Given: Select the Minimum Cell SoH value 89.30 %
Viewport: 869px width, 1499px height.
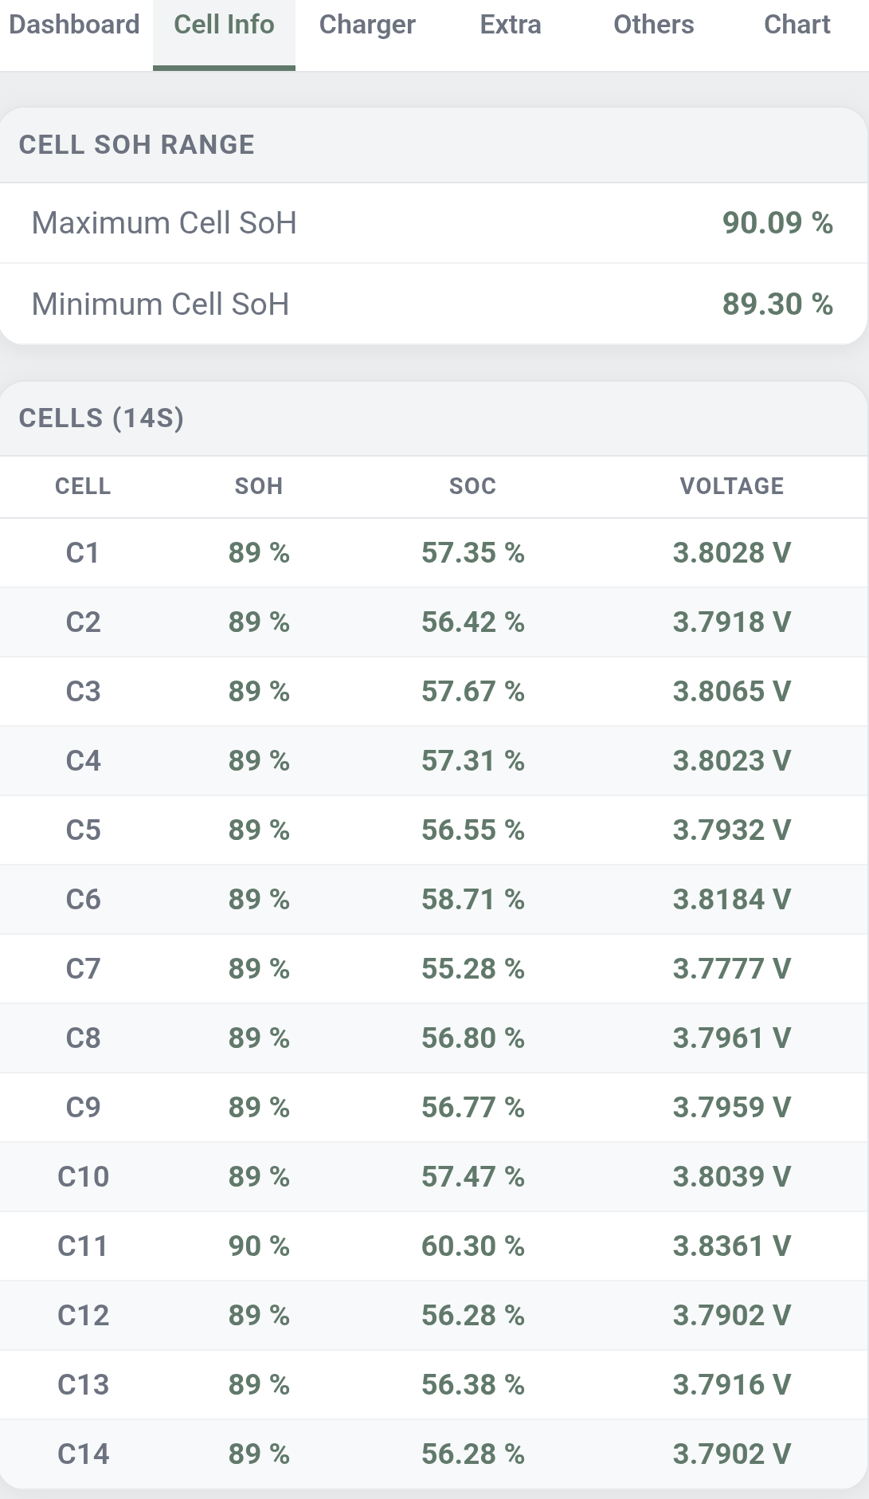Looking at the screenshot, I should tap(777, 304).
